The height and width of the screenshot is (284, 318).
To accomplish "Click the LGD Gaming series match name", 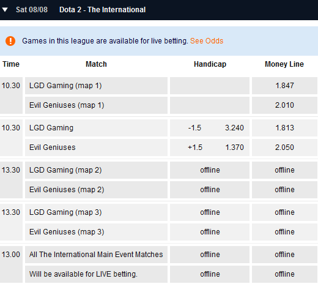I will click(51, 128).
